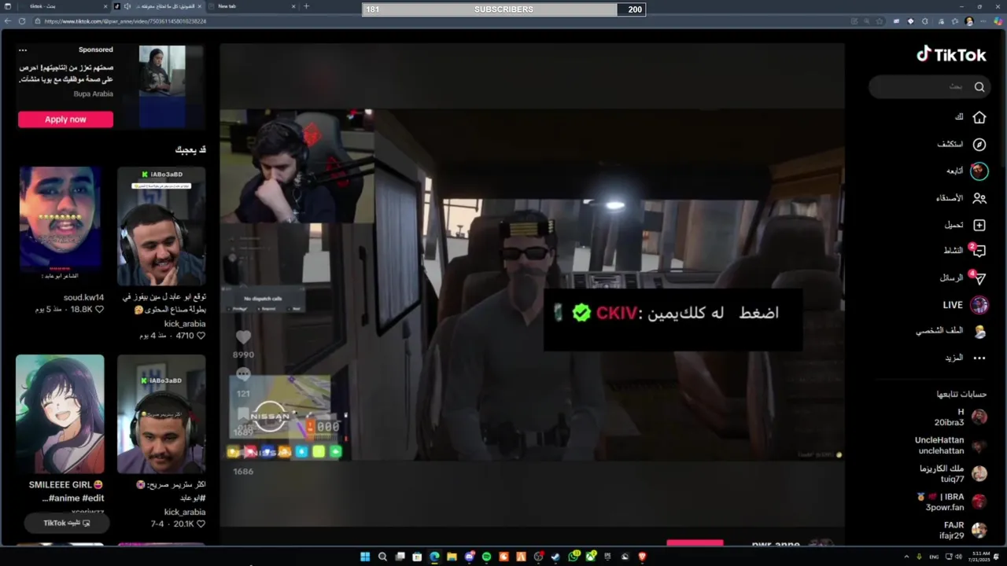1007x566 pixels.
Task: Open the LIVE sidebar item
Action: [x=965, y=305]
